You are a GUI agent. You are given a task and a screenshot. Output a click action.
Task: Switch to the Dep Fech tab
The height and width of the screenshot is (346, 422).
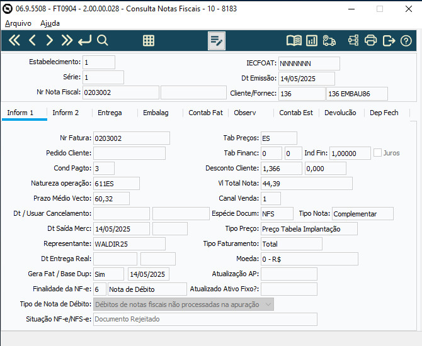coord(384,113)
